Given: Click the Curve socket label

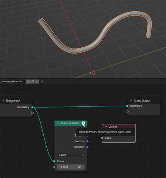Looking at the screenshot, I should (61, 161).
